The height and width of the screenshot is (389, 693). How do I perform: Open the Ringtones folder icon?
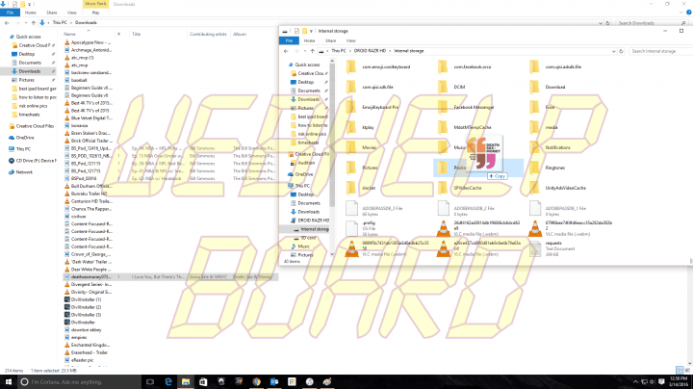click(534, 168)
